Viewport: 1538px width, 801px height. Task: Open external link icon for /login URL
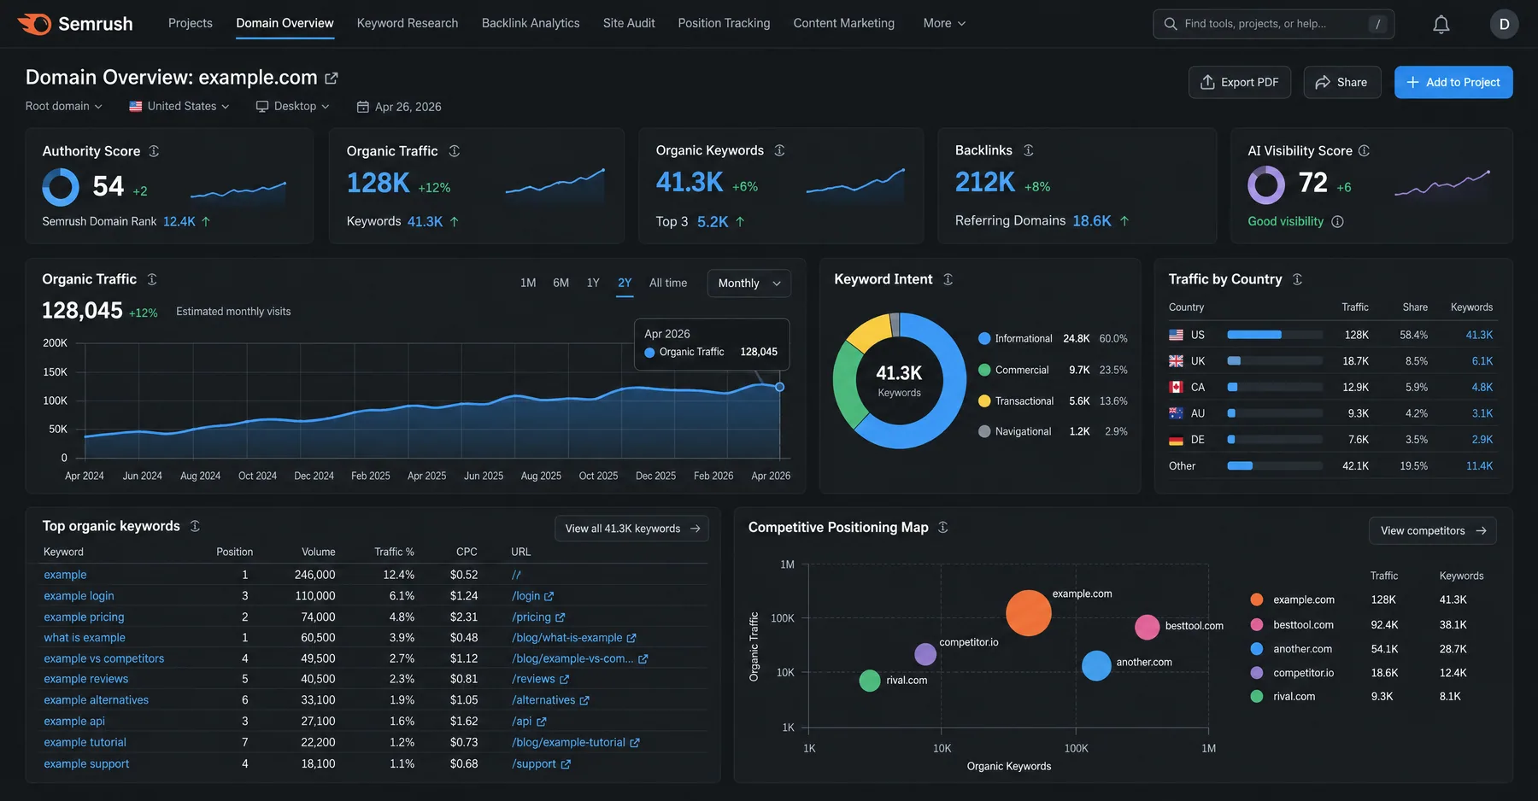tap(549, 596)
